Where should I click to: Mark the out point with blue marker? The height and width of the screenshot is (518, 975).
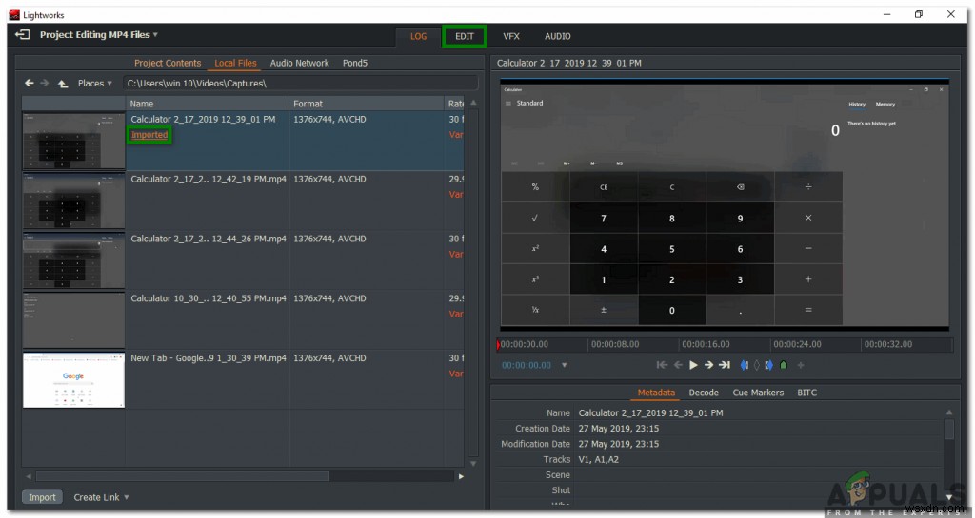pyautogui.click(x=769, y=365)
